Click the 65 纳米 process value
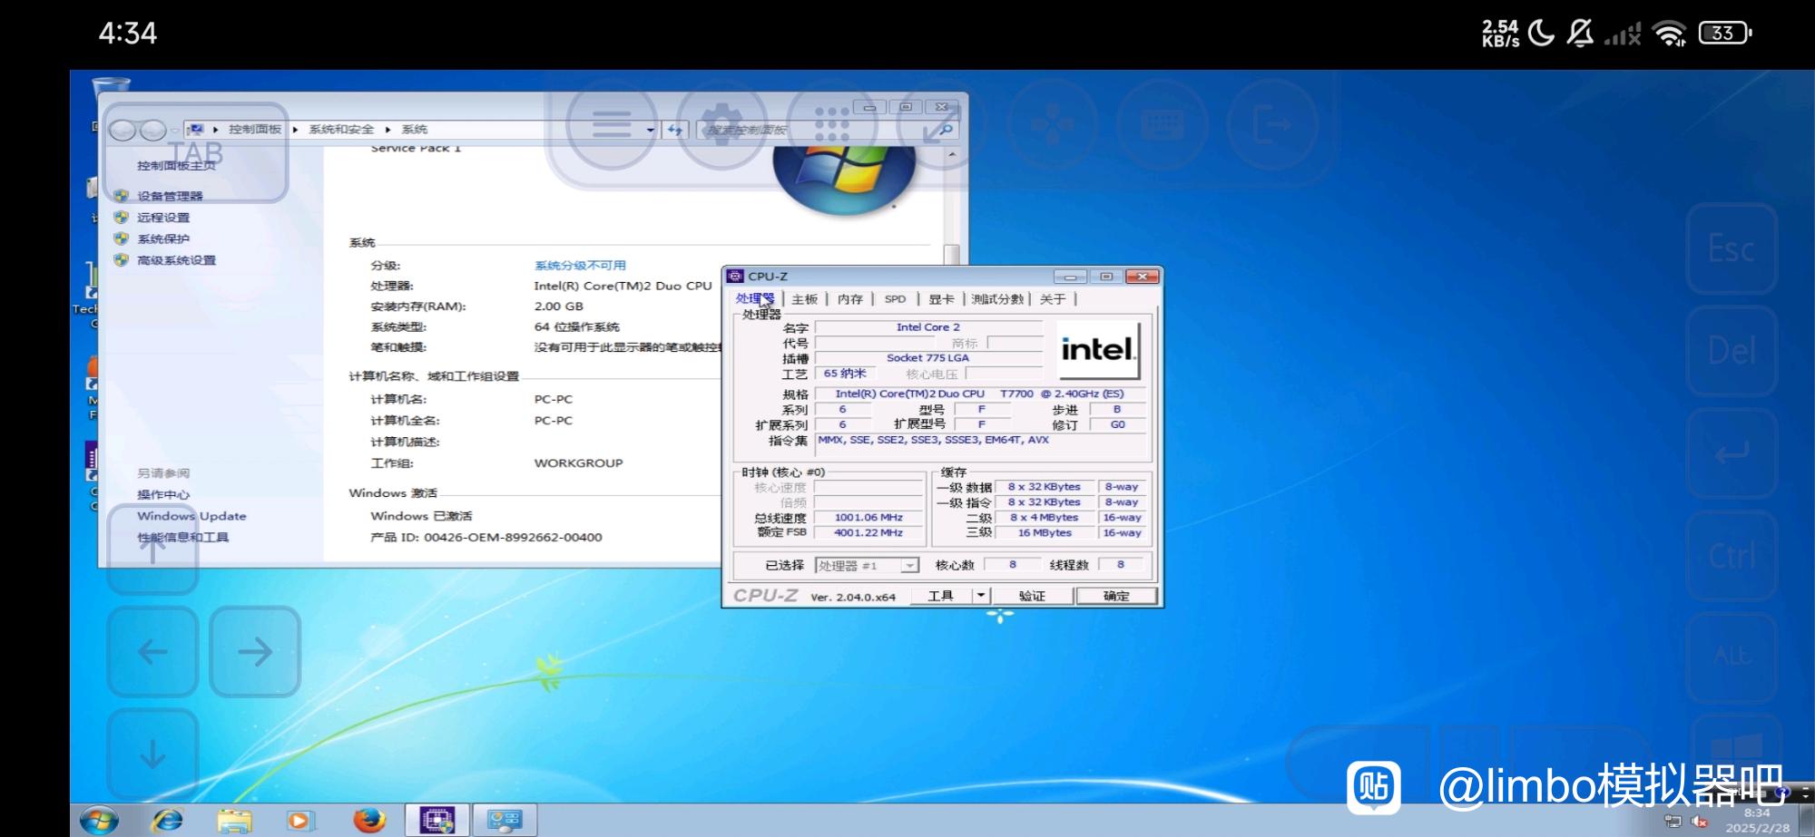 coord(845,374)
